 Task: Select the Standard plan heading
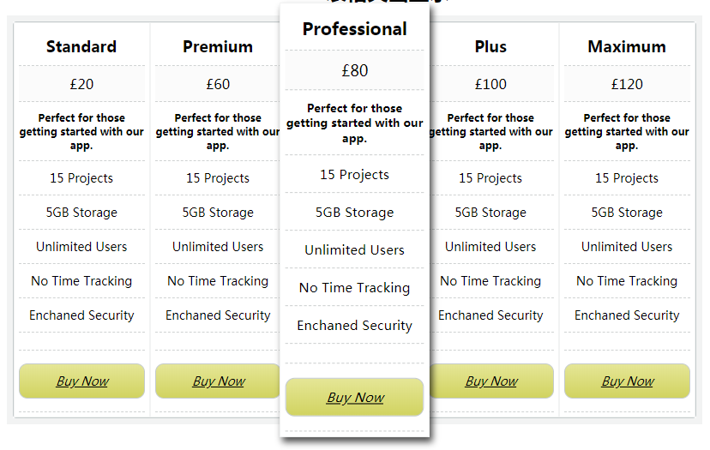click(x=81, y=46)
